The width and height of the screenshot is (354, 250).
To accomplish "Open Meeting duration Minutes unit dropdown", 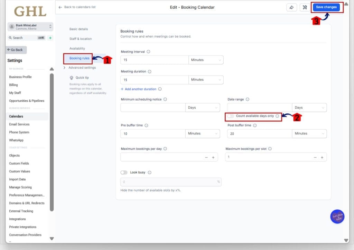I will pos(206,80).
